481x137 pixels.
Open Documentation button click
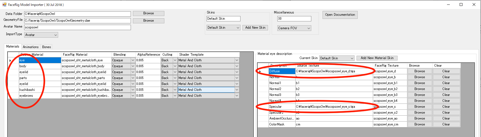[x=340, y=15]
